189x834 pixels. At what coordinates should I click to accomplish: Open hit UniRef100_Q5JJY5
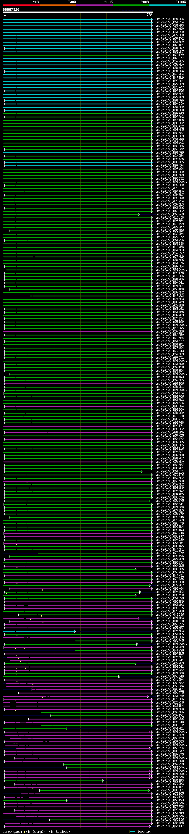coord(170,501)
